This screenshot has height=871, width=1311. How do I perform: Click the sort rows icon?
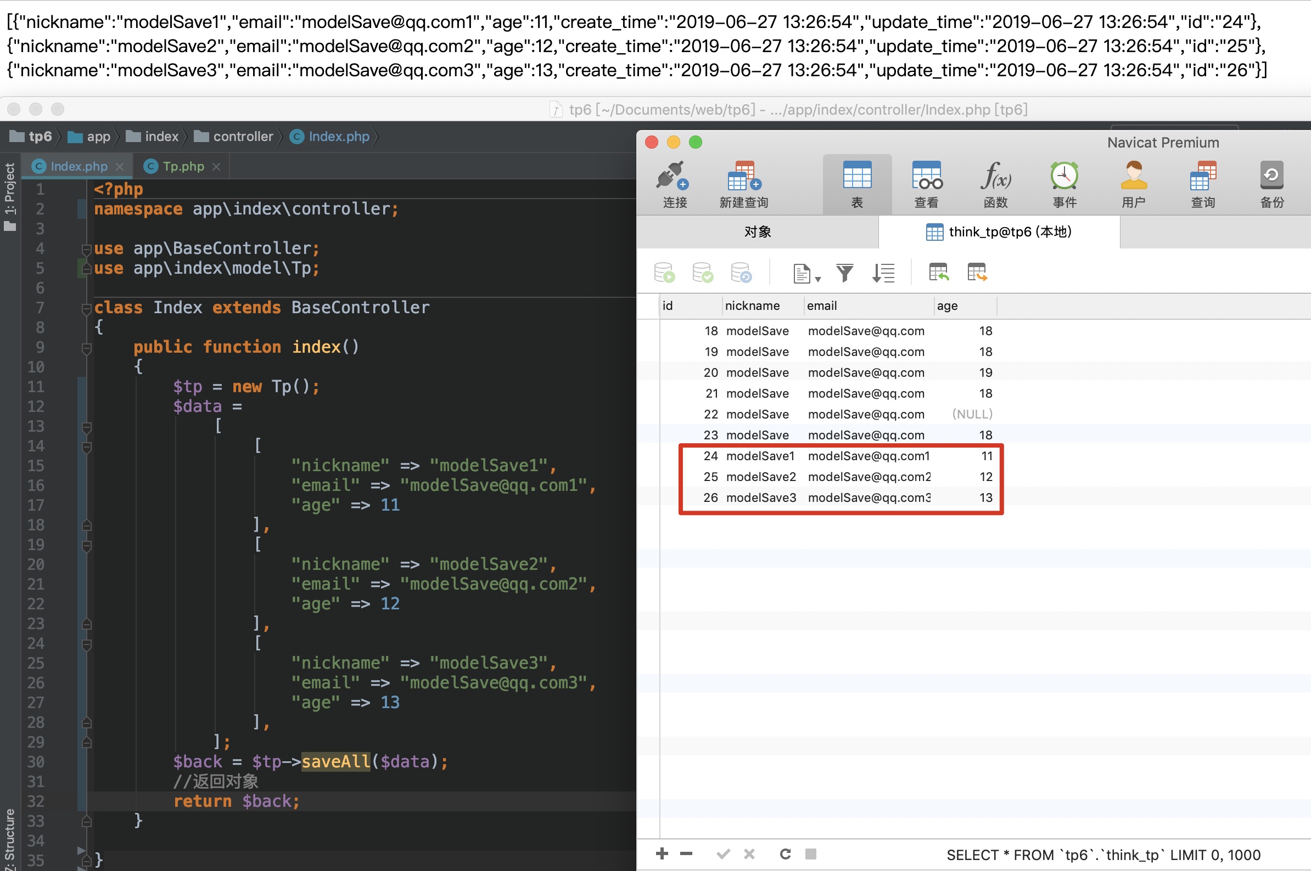883,273
